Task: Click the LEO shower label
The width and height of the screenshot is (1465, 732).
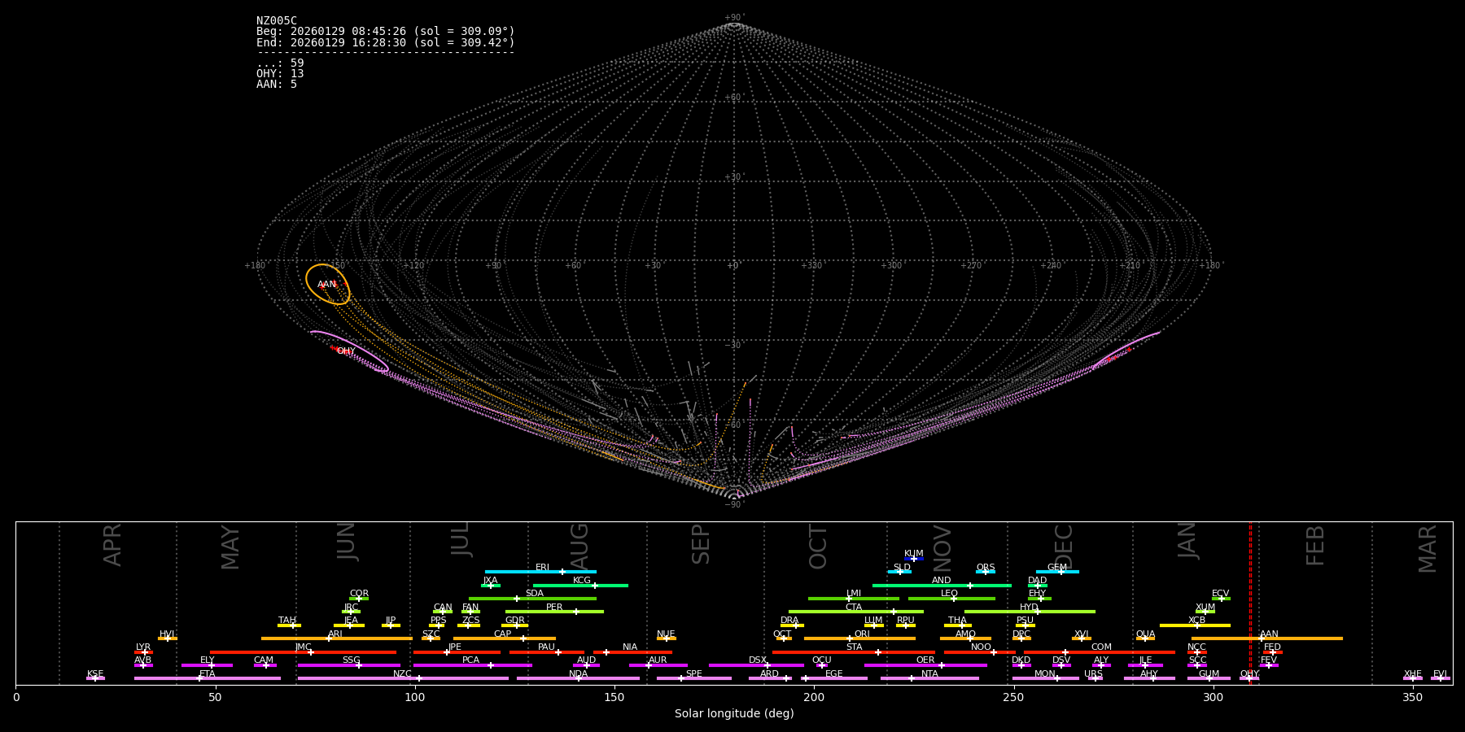Action: tap(950, 594)
